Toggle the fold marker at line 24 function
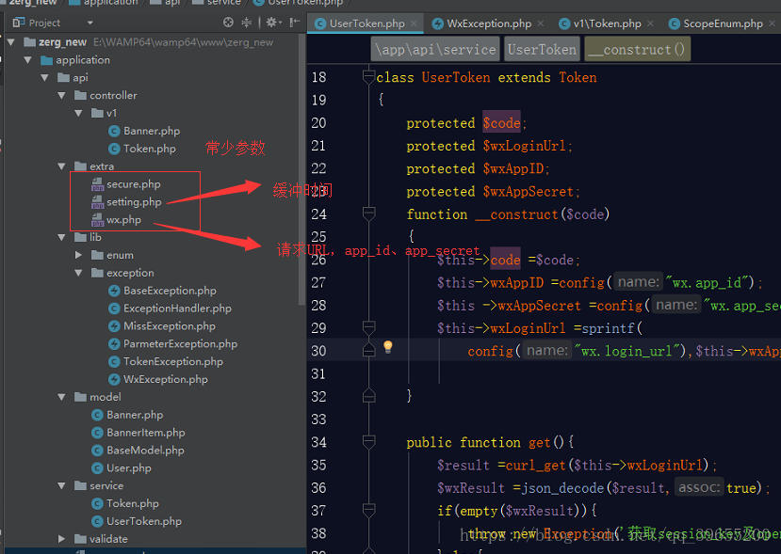 point(368,214)
